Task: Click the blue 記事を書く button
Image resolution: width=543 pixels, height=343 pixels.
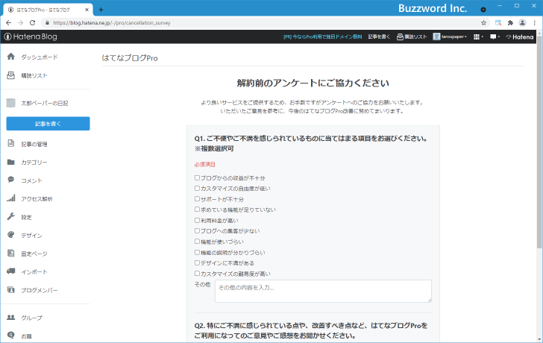Action: tap(48, 124)
